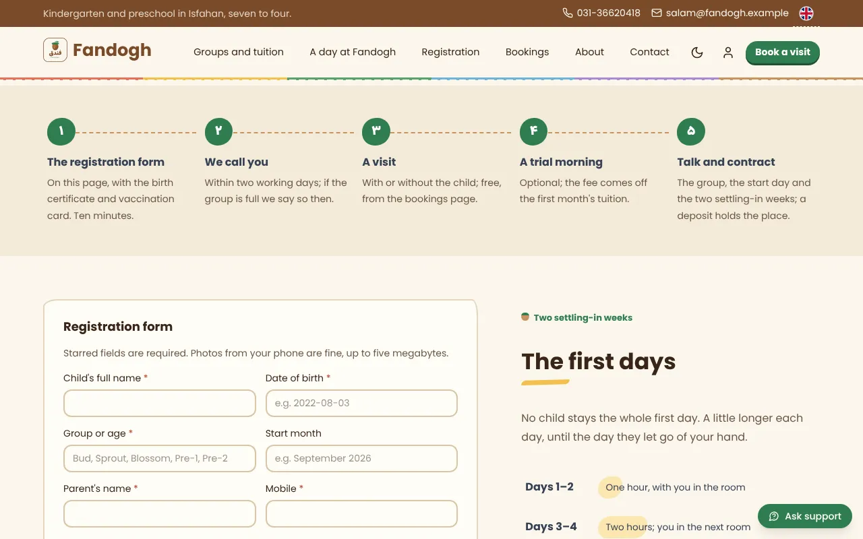Click the 'Days 1–2' row label
This screenshot has width=863, height=539.
click(x=549, y=486)
